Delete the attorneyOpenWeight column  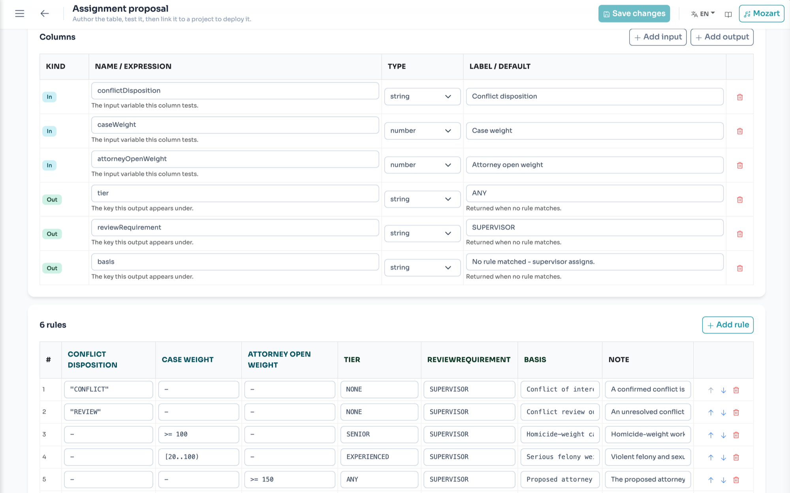click(740, 165)
